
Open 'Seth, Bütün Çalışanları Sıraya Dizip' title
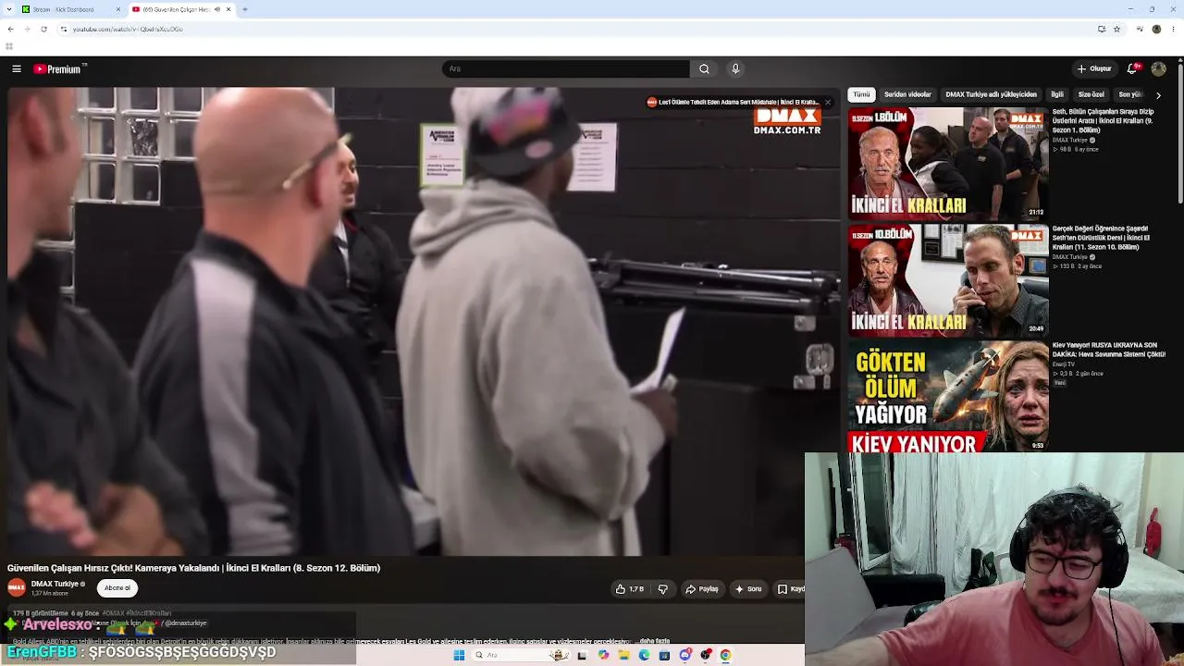click(x=1104, y=120)
